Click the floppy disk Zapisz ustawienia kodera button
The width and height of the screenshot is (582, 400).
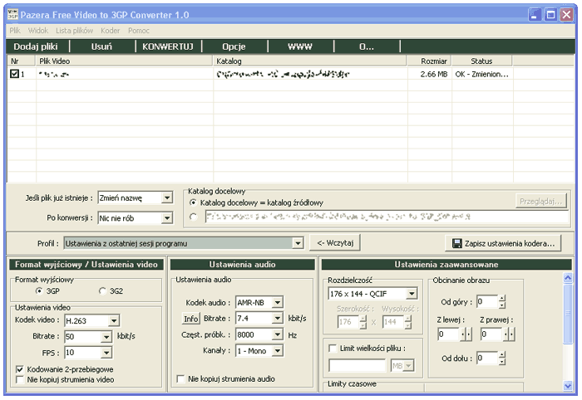505,243
